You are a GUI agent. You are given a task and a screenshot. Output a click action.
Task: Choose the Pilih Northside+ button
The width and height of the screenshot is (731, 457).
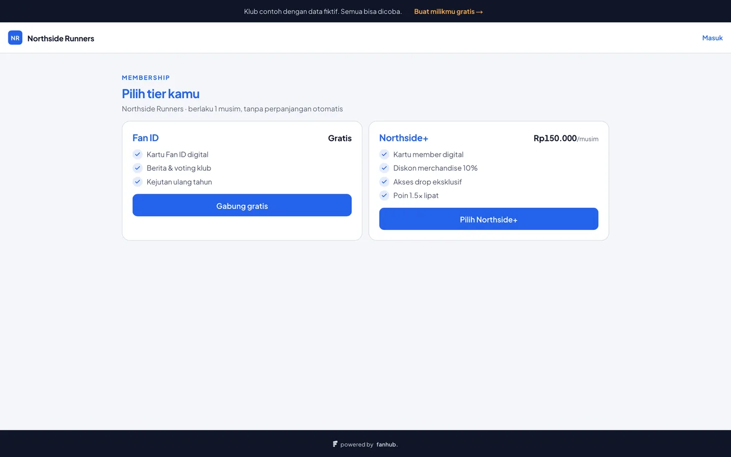489,219
